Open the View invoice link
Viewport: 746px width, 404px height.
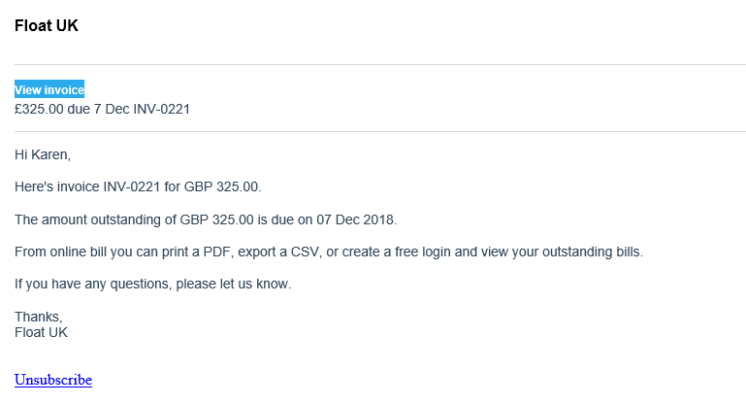(x=49, y=89)
